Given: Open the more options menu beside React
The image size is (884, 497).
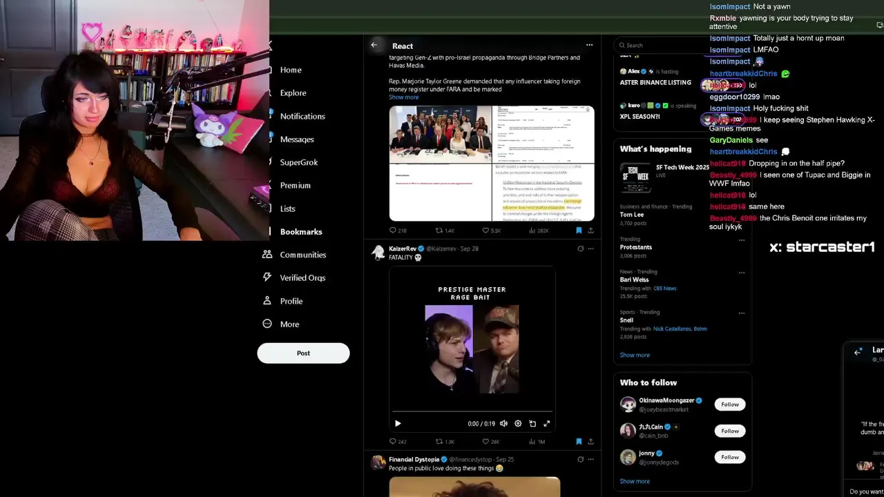Looking at the screenshot, I should 589,46.
